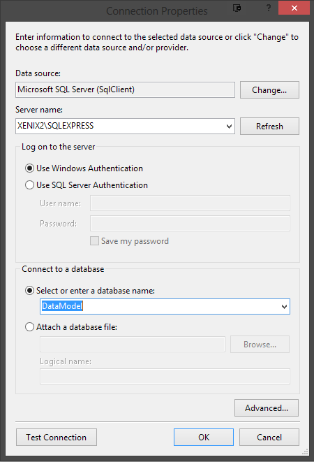The height and width of the screenshot is (462, 314).
Task: Close the Connection Properties dialog
Action: [x=294, y=8]
